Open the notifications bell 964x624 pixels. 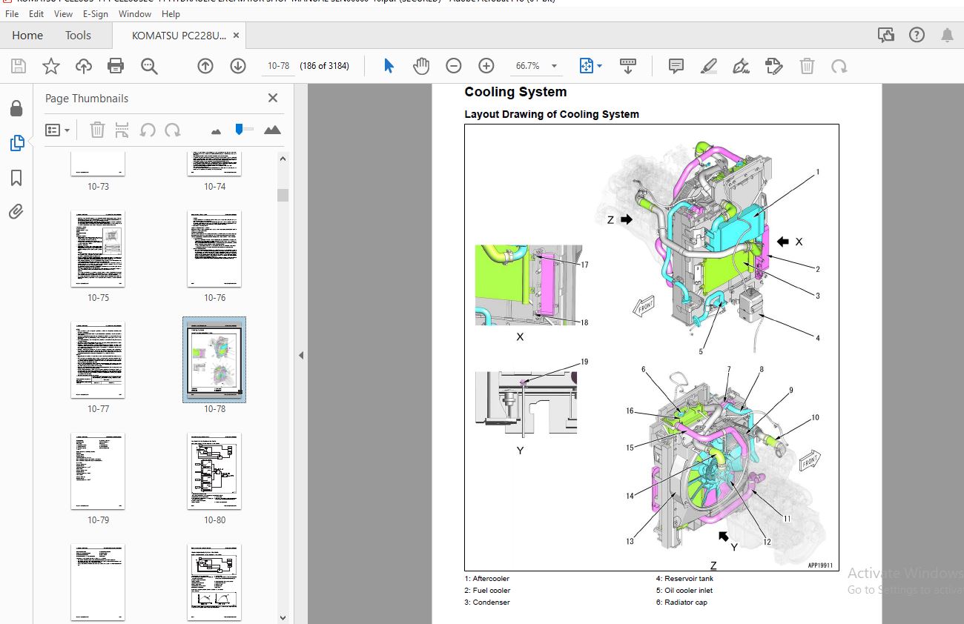click(x=947, y=35)
